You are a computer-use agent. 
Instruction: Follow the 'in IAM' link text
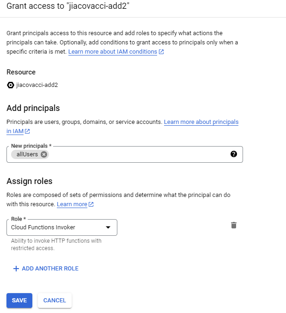tap(15, 131)
